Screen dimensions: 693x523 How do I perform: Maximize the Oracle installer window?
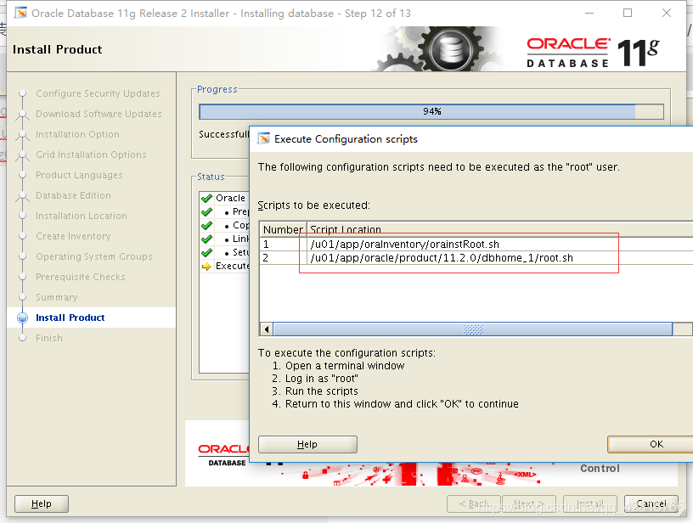(628, 13)
